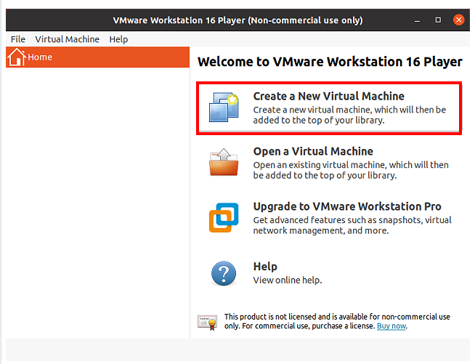Image resolution: width=475 pixels, height=364 pixels.
Task: Minimize the VMware Player window
Action: click(x=417, y=20)
